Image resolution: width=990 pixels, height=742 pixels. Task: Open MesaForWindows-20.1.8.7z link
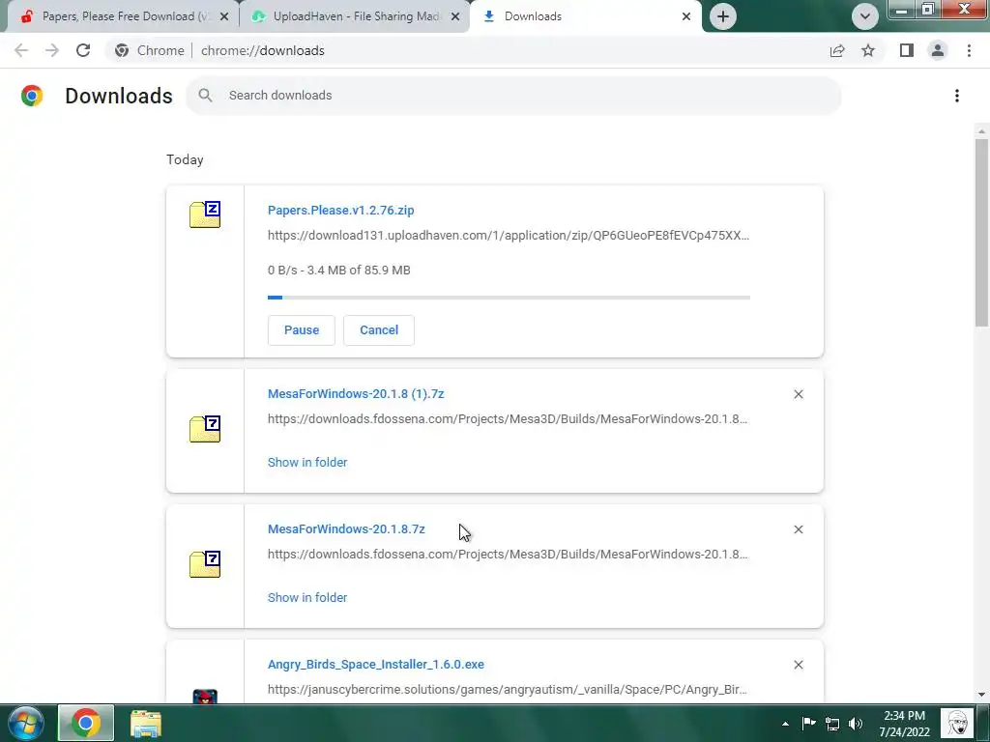pos(347,528)
